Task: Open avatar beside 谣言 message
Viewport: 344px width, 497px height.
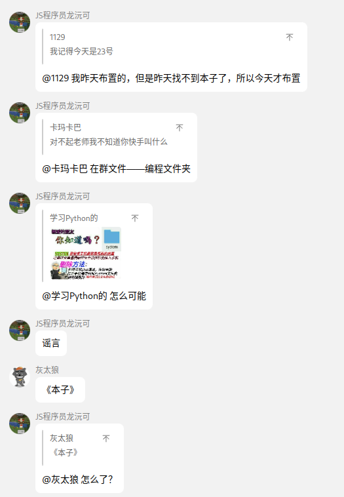Action: [20, 330]
